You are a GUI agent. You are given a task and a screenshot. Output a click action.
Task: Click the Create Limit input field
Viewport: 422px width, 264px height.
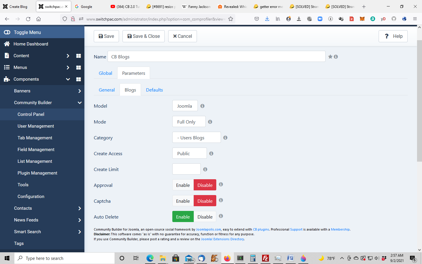coord(186,169)
